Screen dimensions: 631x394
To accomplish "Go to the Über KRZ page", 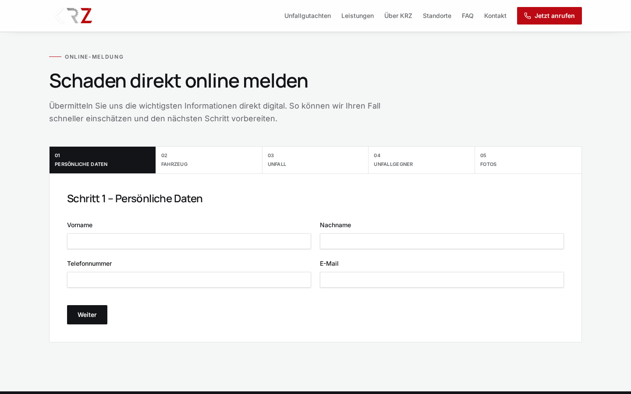I will pyautogui.click(x=398, y=16).
